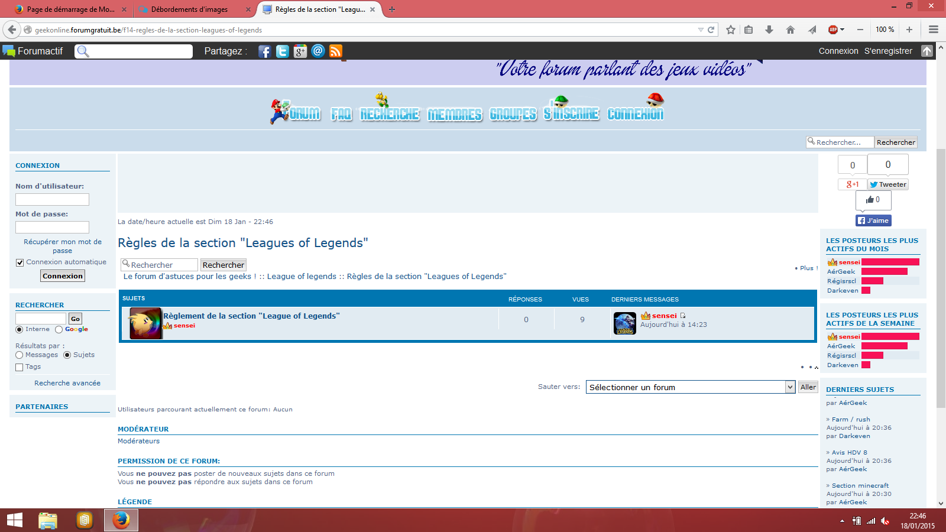Click the taskbar volume speaker icon
This screenshot has height=532, width=946.
885,521
